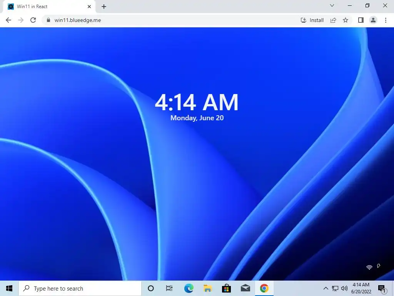The width and height of the screenshot is (394, 296).
Task: Click the Type here to search box
Action: [x=80, y=288]
